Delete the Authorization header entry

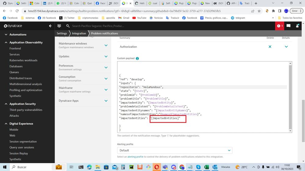click(x=270, y=47)
